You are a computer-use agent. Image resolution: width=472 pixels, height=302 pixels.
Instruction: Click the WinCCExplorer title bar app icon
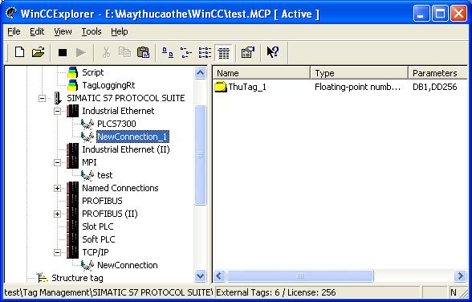coord(11,13)
